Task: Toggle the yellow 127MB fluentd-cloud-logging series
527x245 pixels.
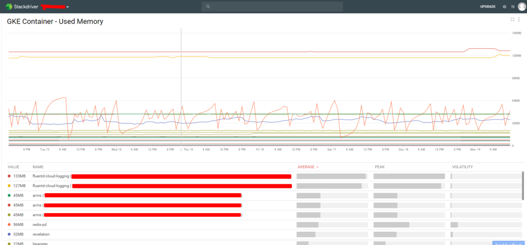Action: [9, 186]
